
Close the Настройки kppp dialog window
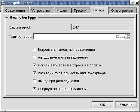137,3
